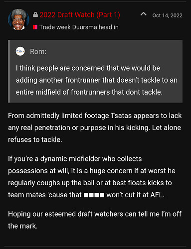Click the paragraph starting From admittedly limited

tap(95, 127)
